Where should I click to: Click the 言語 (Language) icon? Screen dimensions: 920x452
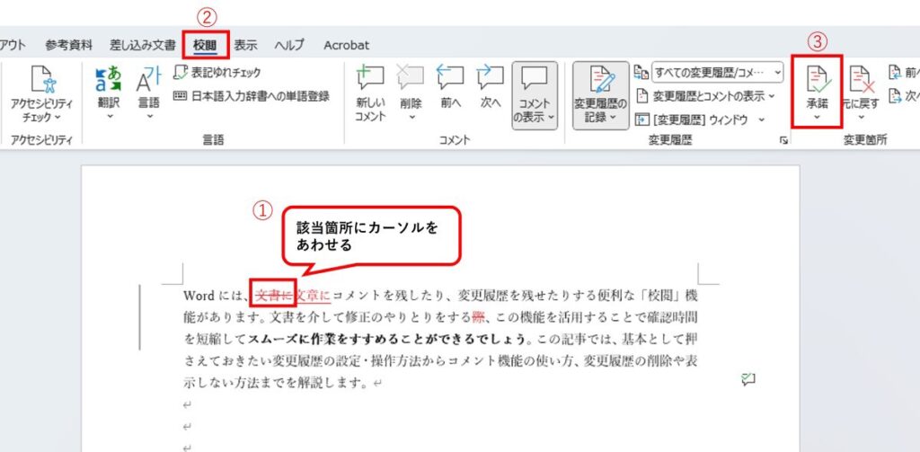point(148,79)
